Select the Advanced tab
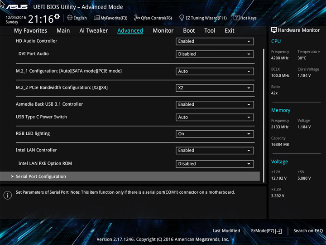 point(130,31)
